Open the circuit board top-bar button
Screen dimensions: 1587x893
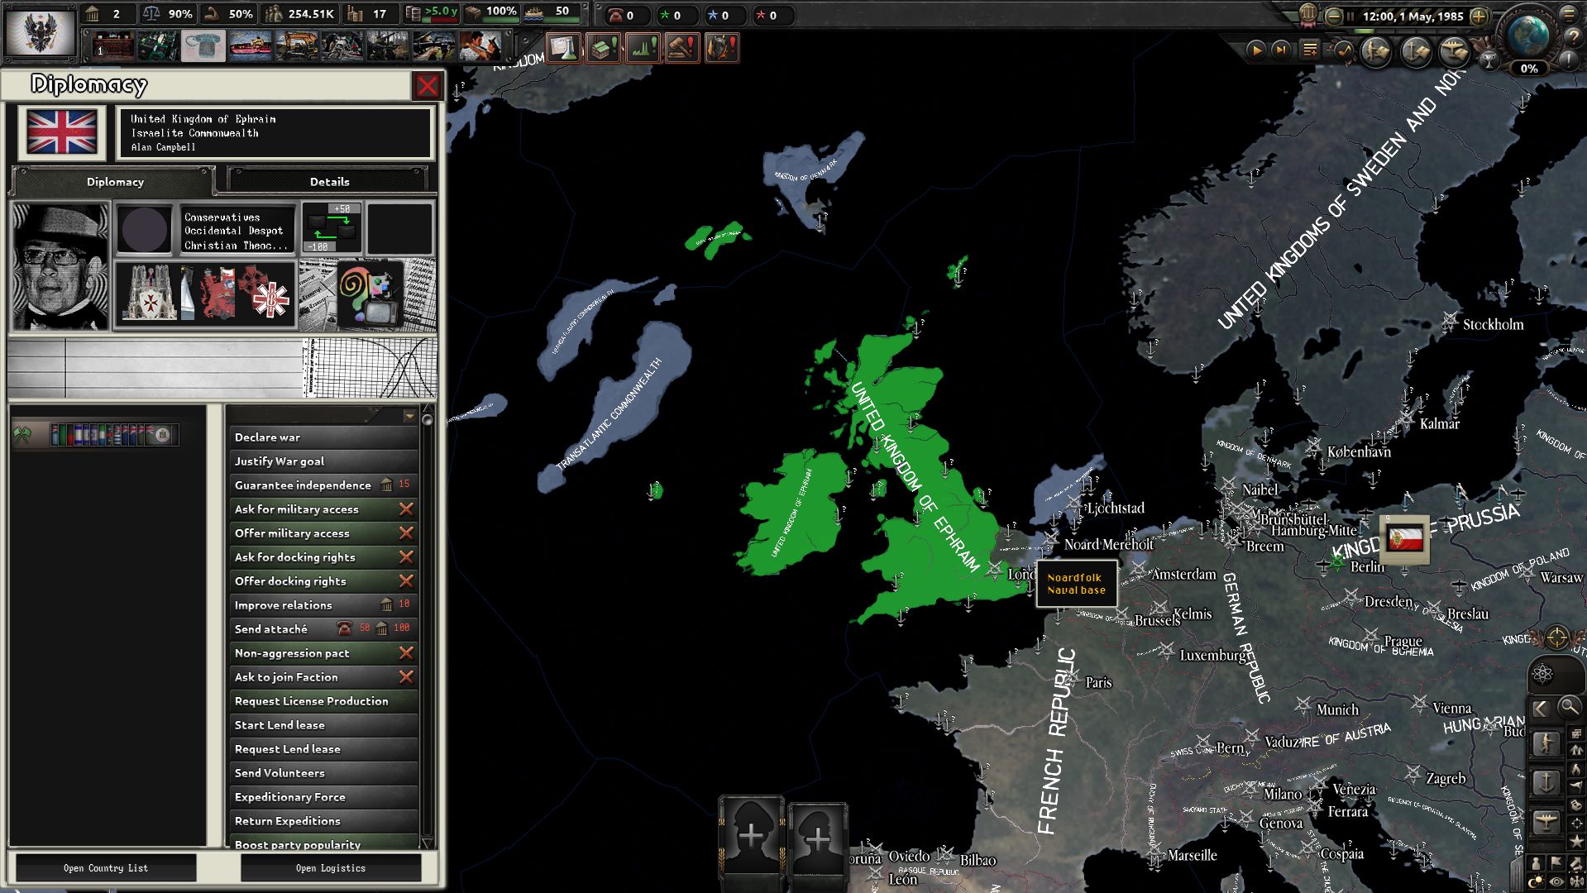tap(158, 46)
